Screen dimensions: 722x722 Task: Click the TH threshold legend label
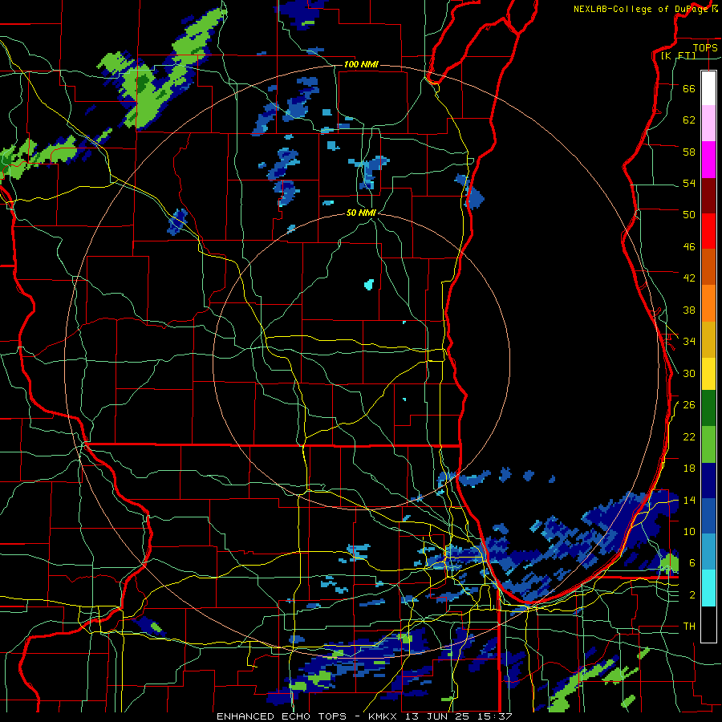coord(689,627)
